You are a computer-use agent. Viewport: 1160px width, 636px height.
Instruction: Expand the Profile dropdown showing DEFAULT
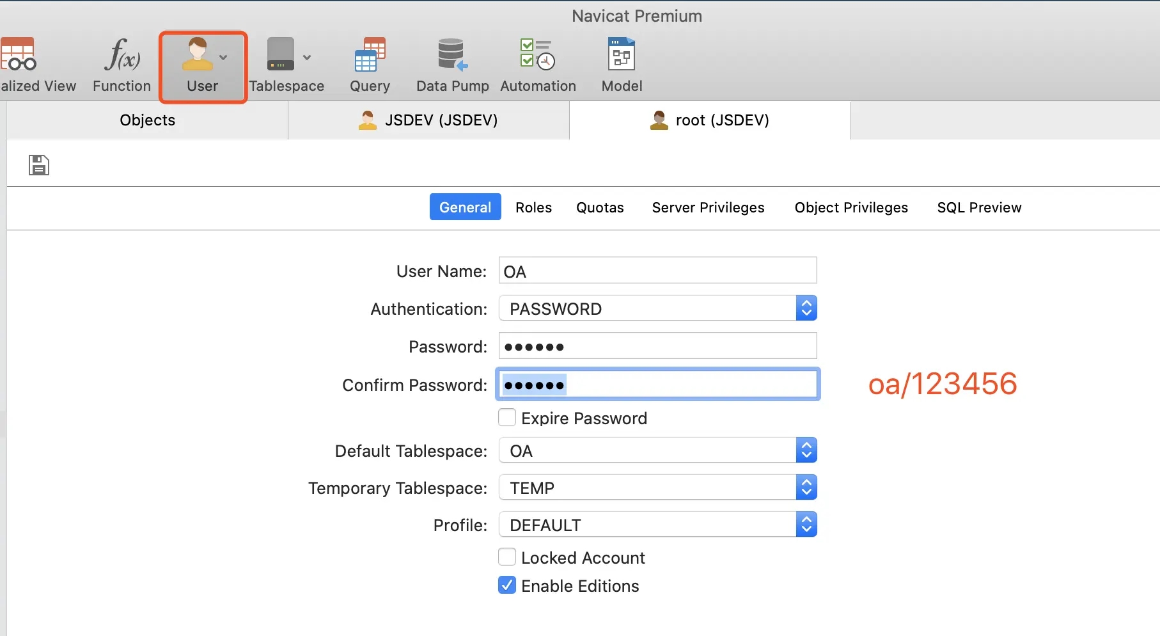(657, 525)
